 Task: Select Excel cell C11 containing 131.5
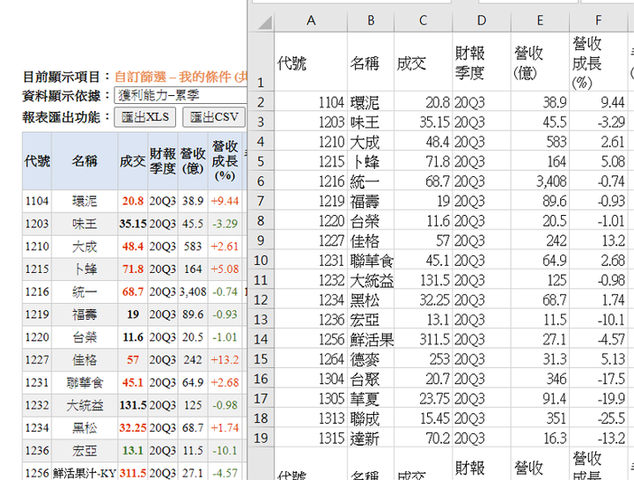coord(423,280)
